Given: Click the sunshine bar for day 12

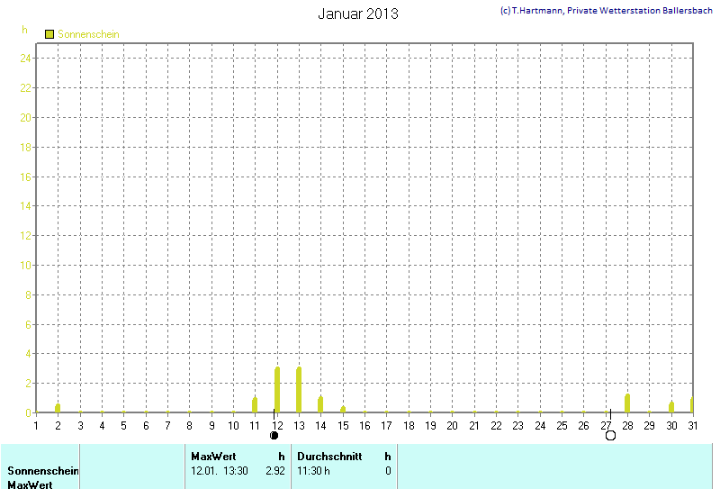Looking at the screenshot, I should pos(277,390).
